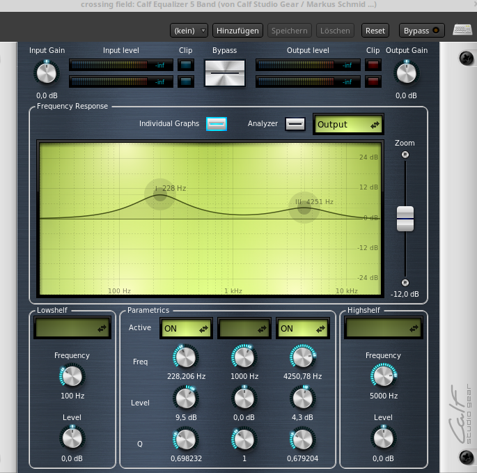Viewport: 477px width, 473px height.
Task: Click the 100 Hz Lowshelf frequency value
Action: [72, 396]
